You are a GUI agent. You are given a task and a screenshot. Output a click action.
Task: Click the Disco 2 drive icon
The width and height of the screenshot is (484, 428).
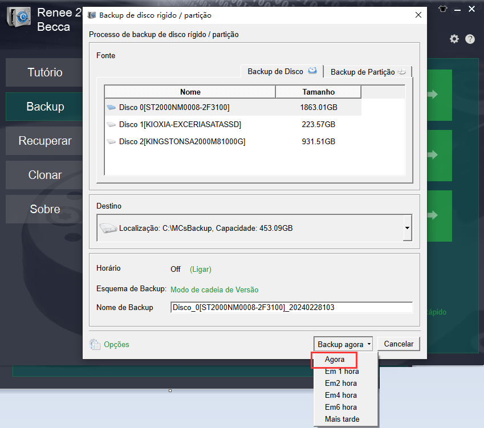click(x=111, y=142)
